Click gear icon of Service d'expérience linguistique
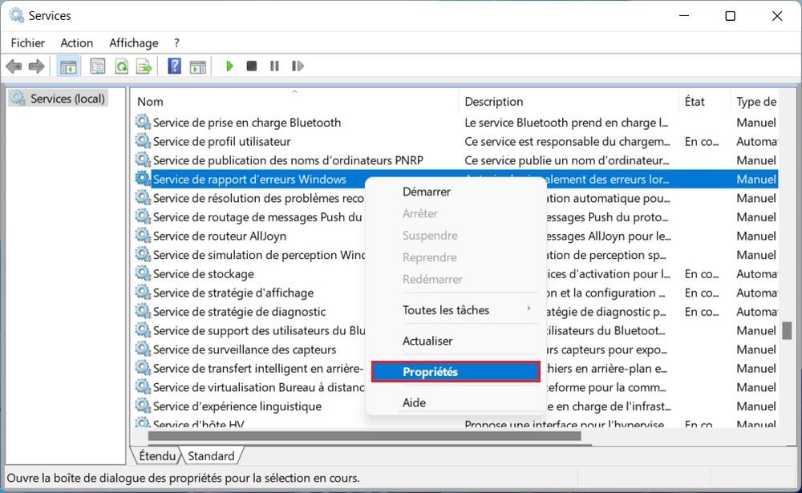The image size is (802, 493). click(143, 406)
